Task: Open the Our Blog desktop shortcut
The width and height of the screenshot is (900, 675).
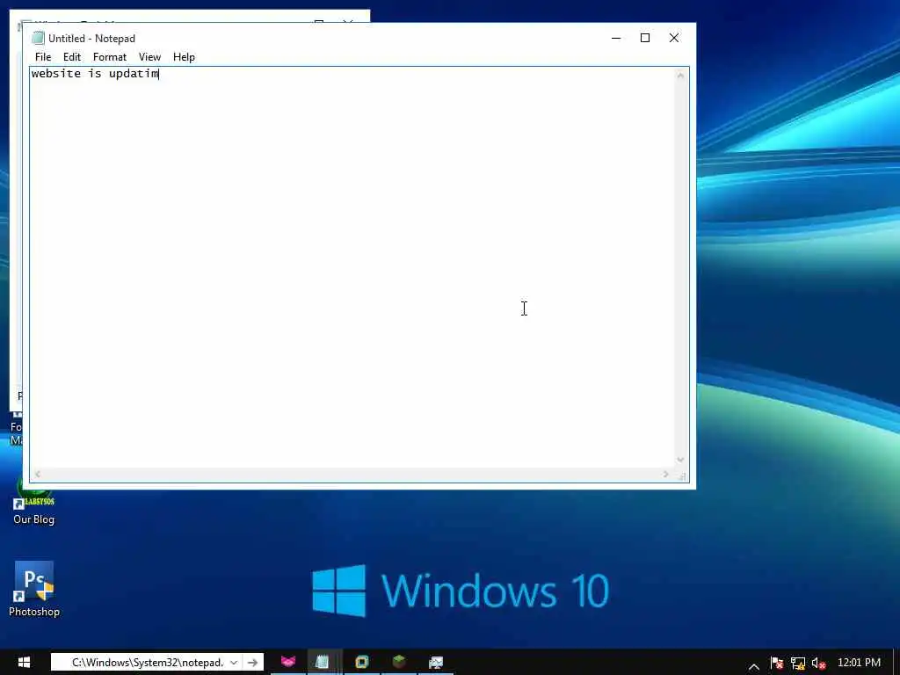Action: (34, 503)
